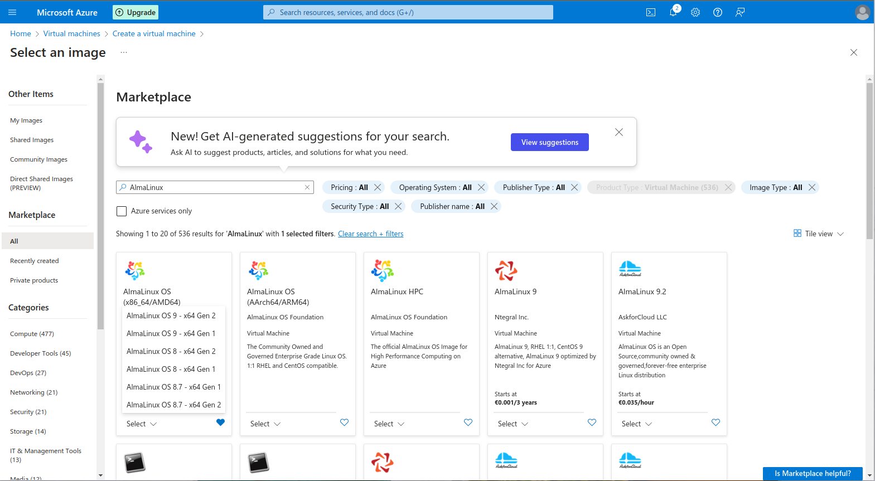Filter by Networking (21) category

pos(34,392)
